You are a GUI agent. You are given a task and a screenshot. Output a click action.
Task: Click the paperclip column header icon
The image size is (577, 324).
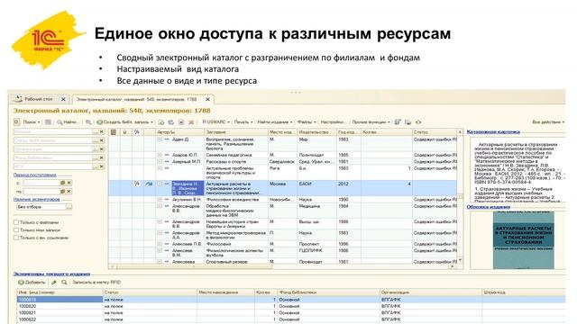tap(125, 132)
